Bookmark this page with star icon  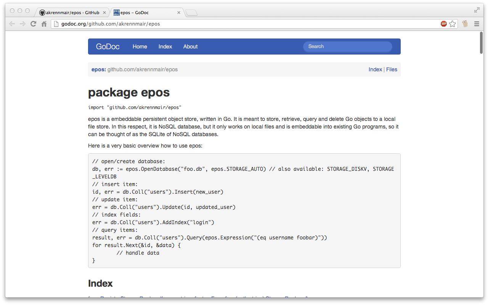tap(453, 24)
